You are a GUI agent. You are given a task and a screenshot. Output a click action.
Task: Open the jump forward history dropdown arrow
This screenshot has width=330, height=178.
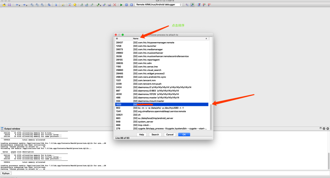pos(27,5)
